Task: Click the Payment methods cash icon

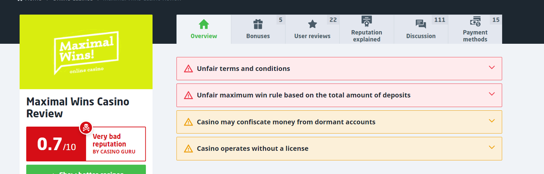Action: point(475,21)
